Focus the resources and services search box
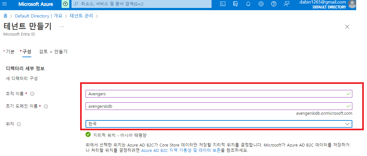 141,4
